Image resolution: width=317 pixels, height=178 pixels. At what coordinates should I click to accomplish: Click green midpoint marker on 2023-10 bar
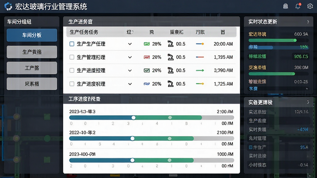coord(170,118)
